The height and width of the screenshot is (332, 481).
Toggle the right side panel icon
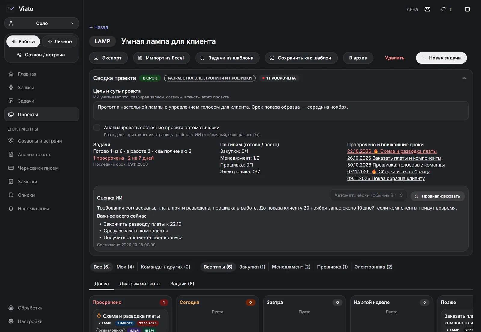467,9
